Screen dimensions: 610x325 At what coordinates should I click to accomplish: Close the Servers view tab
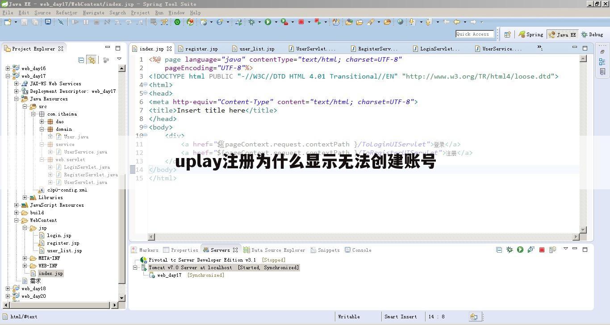(x=235, y=250)
